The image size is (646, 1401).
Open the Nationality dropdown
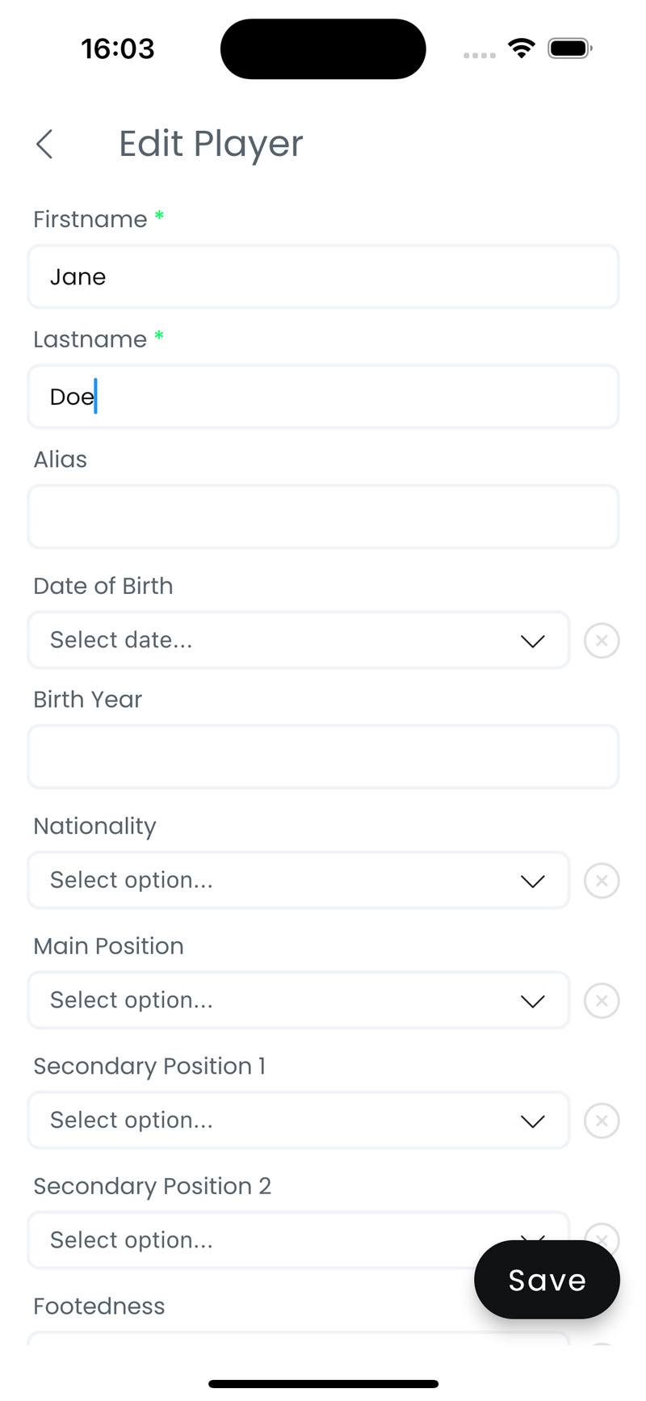pos(299,881)
